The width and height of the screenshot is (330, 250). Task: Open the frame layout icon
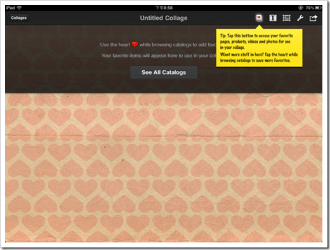[x=286, y=18]
